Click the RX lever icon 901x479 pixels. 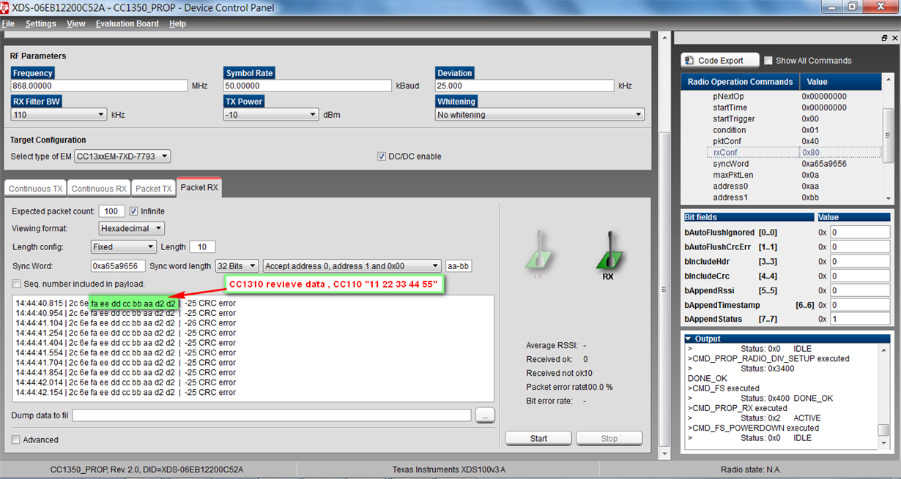click(609, 250)
